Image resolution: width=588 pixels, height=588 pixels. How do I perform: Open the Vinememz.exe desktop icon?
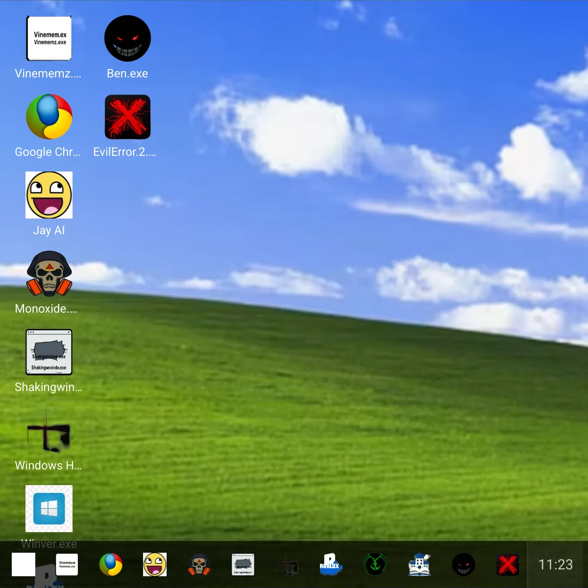[x=49, y=38]
